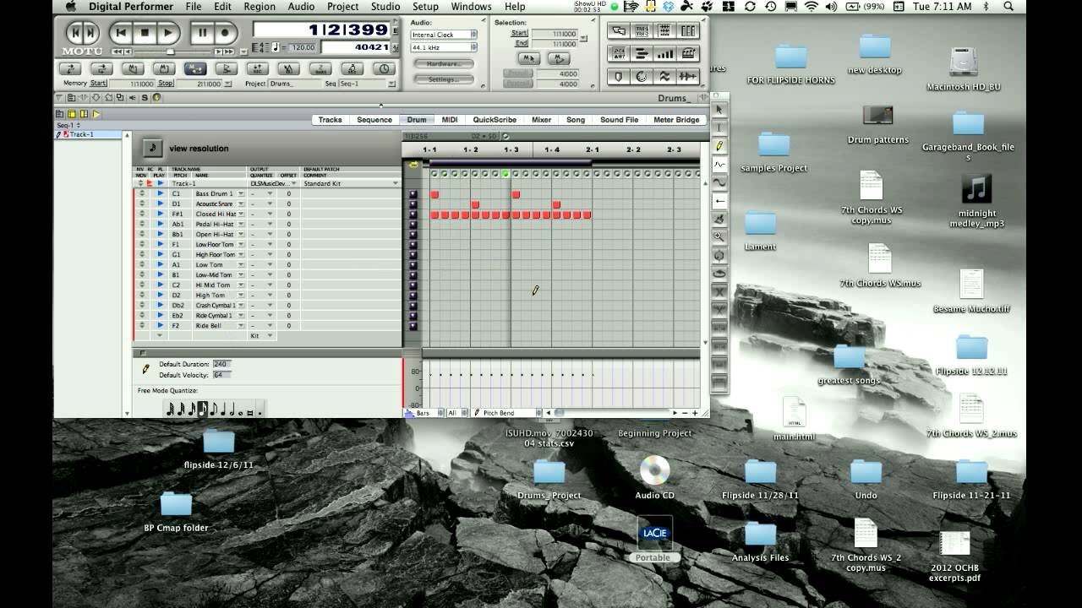Image resolution: width=1082 pixels, height=608 pixels.
Task: Open the Pitch Bend controller dropdown
Action: 506,413
